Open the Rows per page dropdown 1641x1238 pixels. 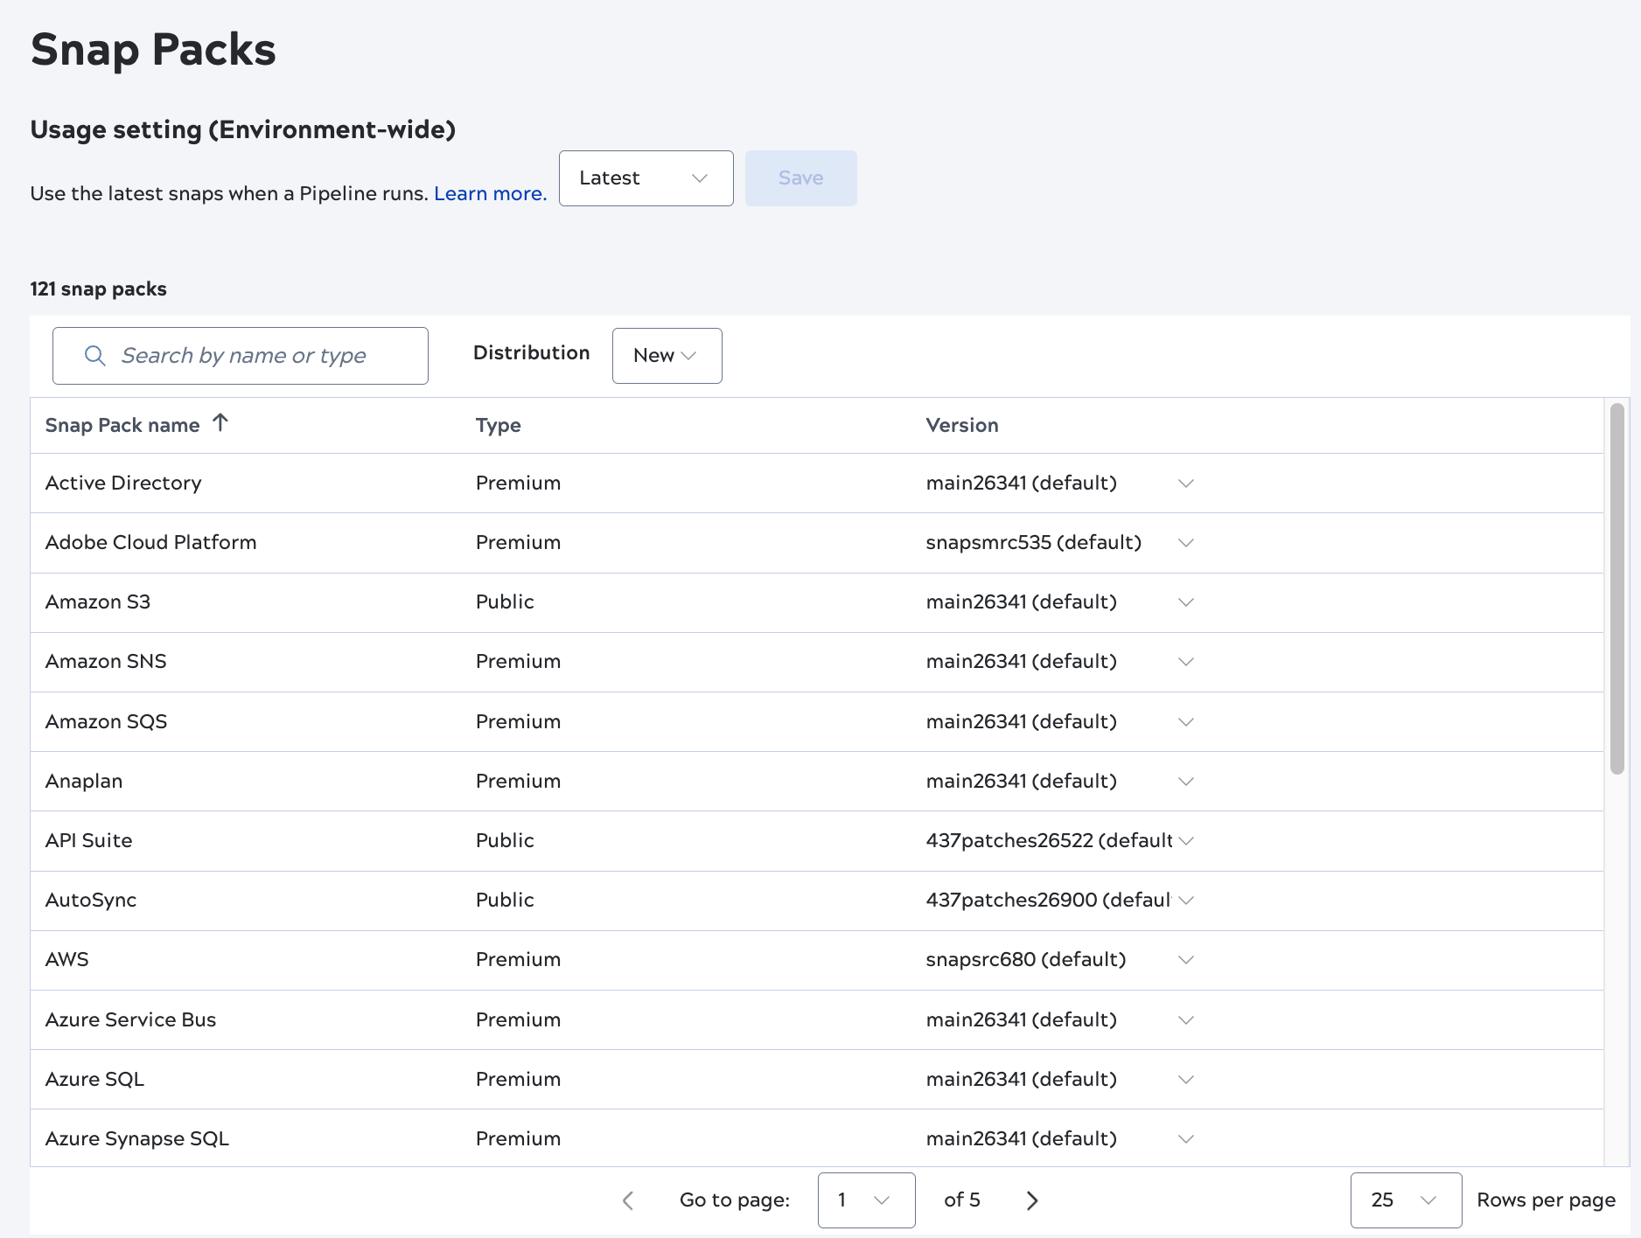[1405, 1200]
